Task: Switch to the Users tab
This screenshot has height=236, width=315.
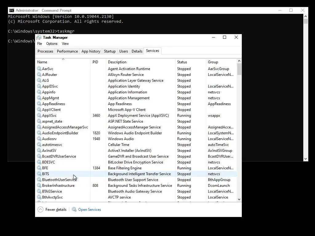Action: tap(124, 51)
